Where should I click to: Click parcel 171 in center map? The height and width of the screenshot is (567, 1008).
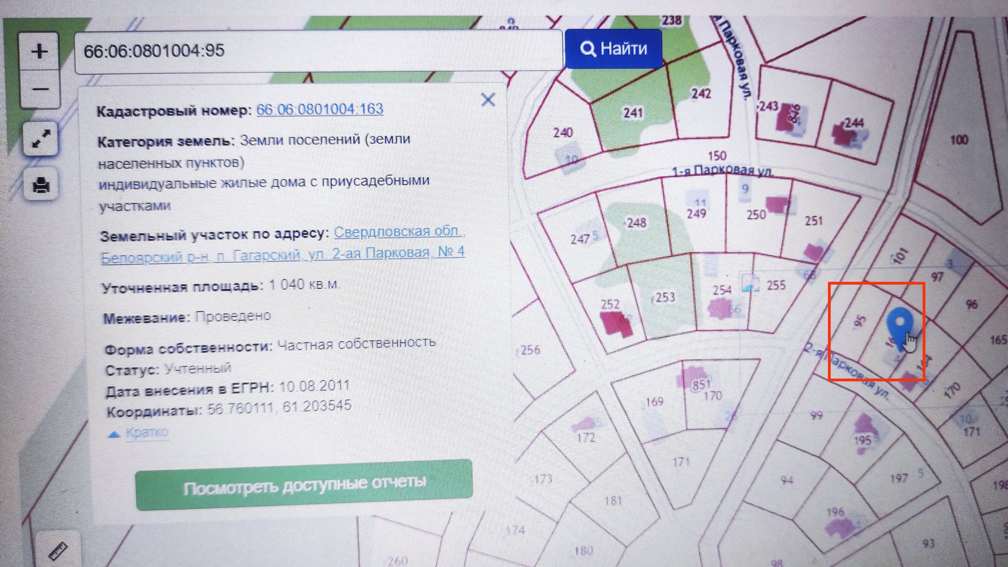(680, 462)
